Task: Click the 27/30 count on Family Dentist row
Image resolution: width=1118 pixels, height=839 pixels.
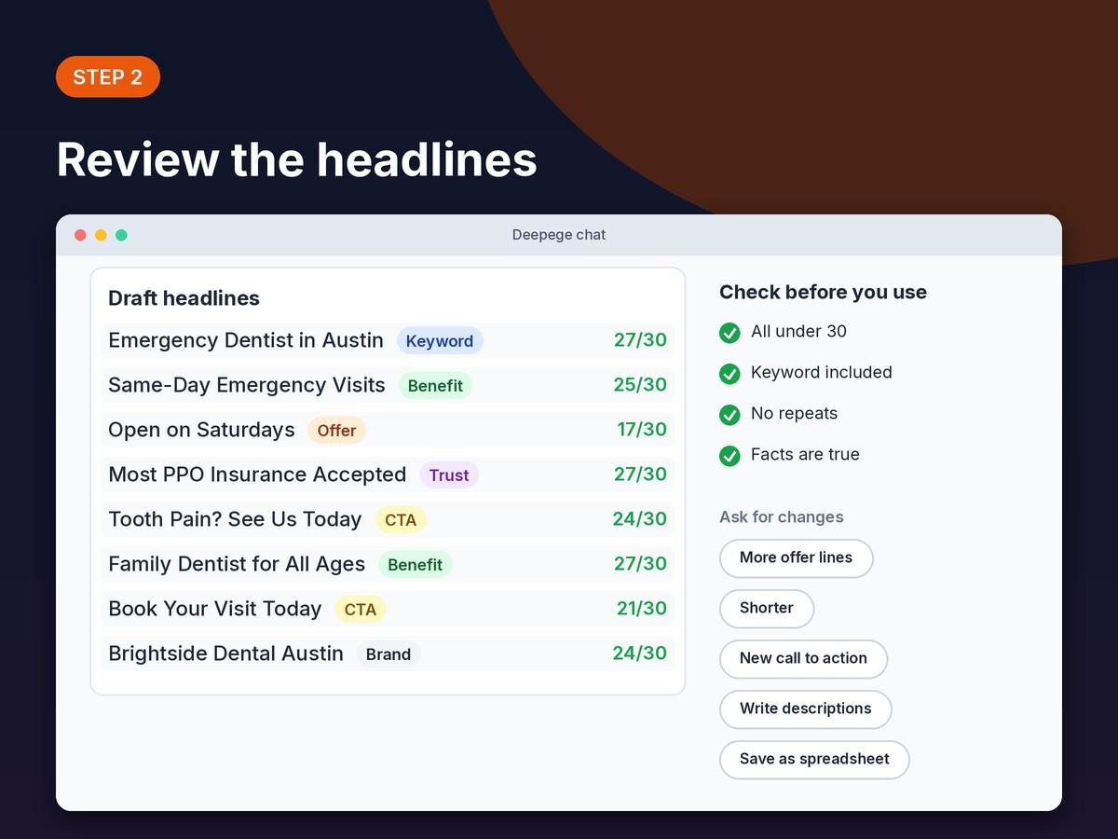Action: 640,564
